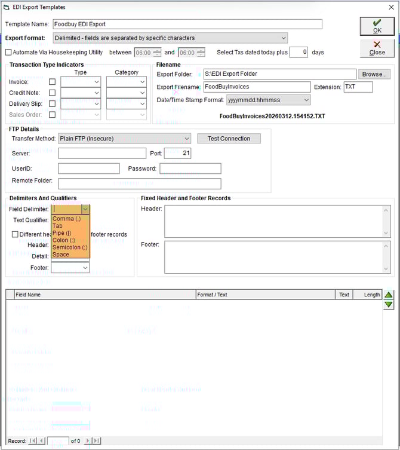Click the second time stepper after 'and'
This screenshot has width=400, height=450.
[192, 53]
